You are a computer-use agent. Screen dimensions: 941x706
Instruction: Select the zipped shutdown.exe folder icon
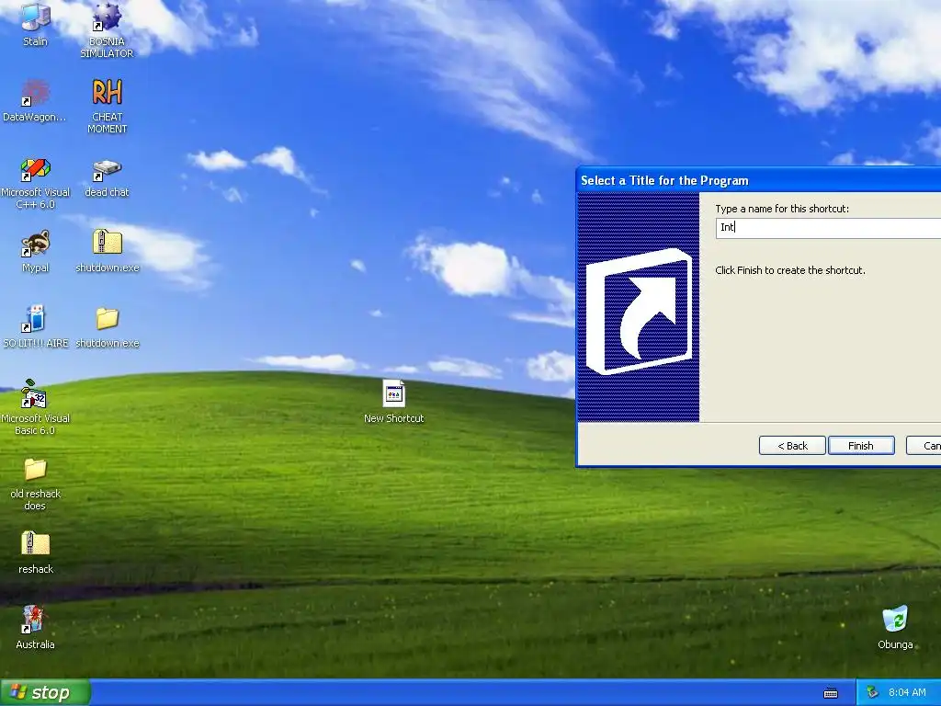[x=107, y=243]
